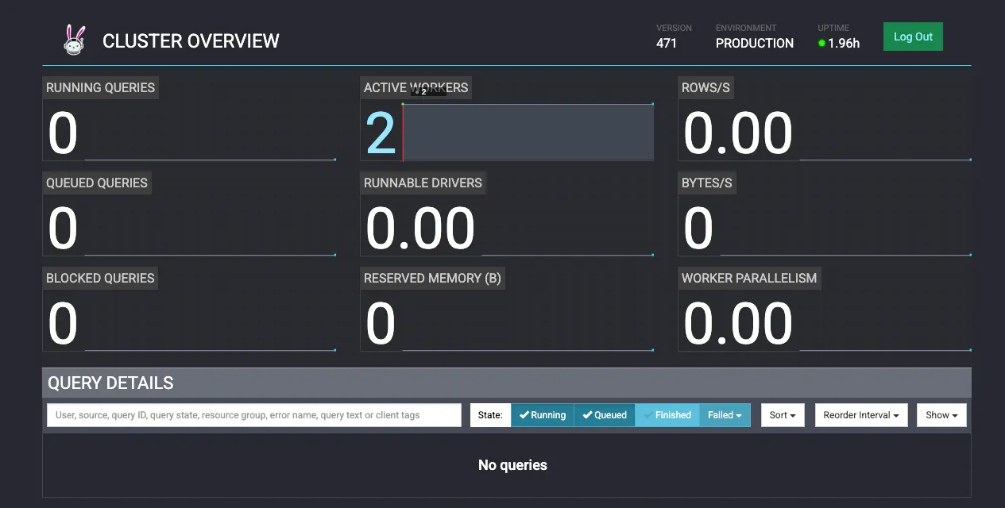The height and width of the screenshot is (508, 1005).
Task: Log out of the cluster UI
Action: point(913,37)
